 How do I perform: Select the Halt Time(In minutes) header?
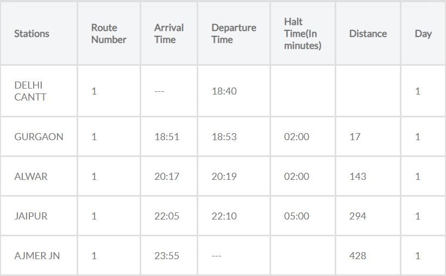click(303, 34)
